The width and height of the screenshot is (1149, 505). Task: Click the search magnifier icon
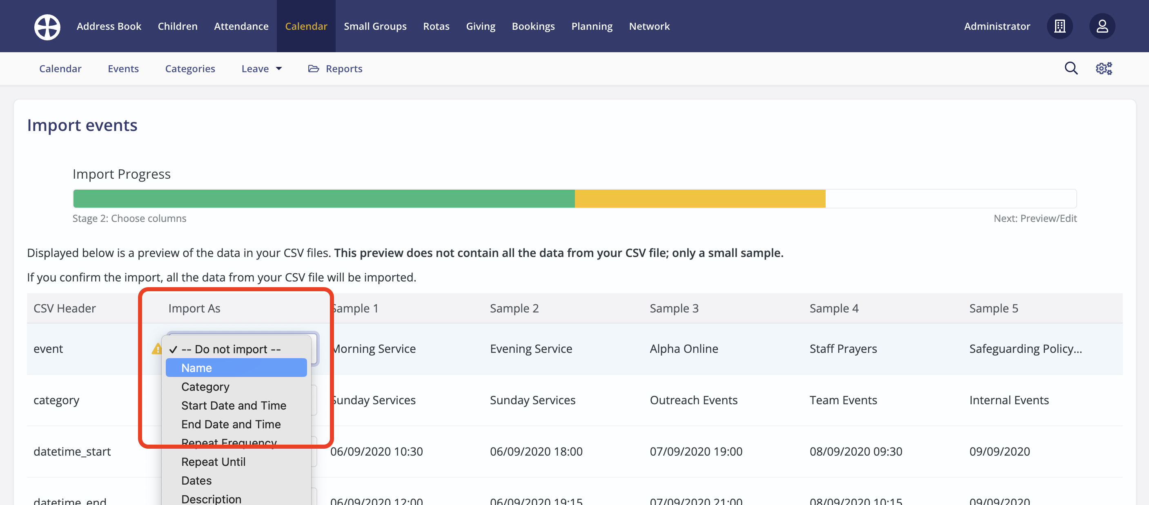[x=1071, y=69]
